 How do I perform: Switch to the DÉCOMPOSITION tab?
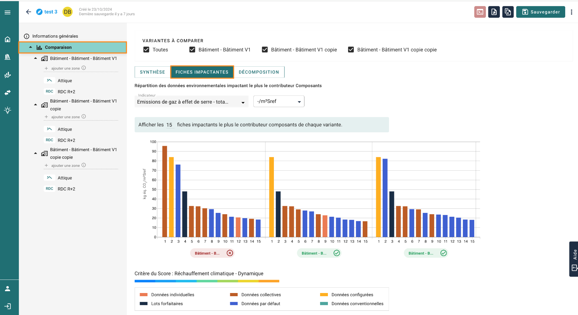pos(259,72)
